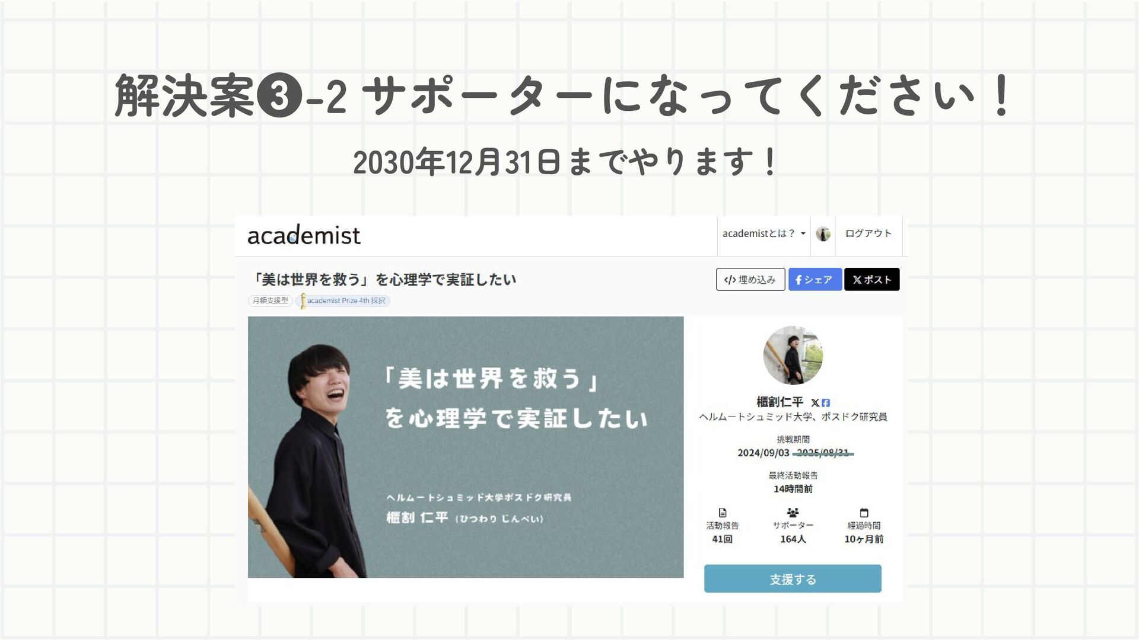Post to X with ポスト button
The height and width of the screenshot is (640, 1139).
click(871, 279)
